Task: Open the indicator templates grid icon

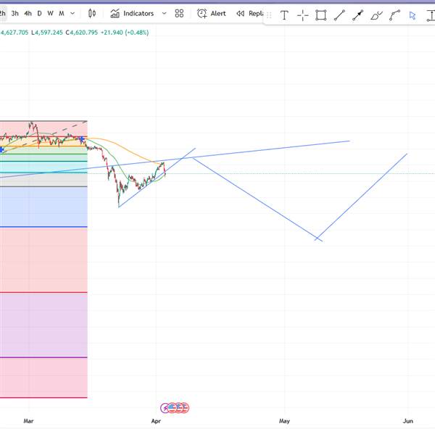Action: pos(179,13)
